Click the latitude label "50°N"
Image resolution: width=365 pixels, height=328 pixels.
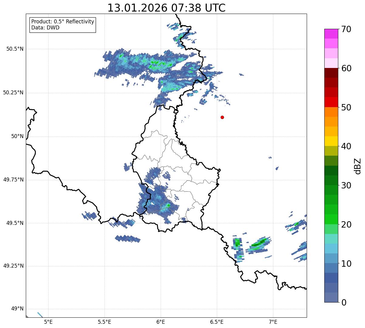(x=17, y=136)
